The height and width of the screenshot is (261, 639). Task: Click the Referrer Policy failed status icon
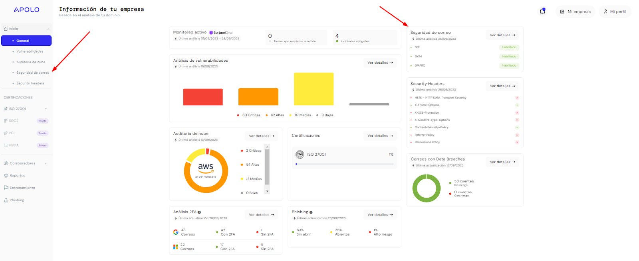coord(517,135)
